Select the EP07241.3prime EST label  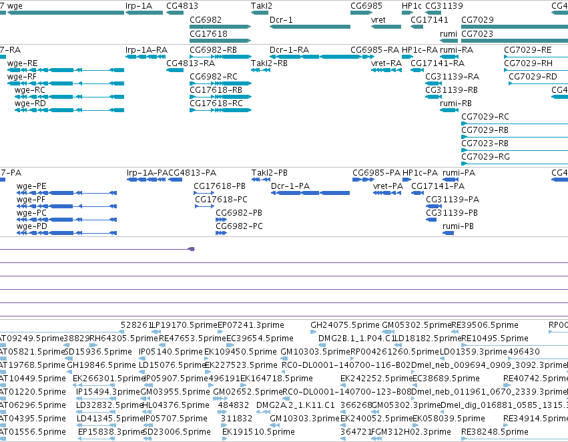pyautogui.click(x=251, y=325)
